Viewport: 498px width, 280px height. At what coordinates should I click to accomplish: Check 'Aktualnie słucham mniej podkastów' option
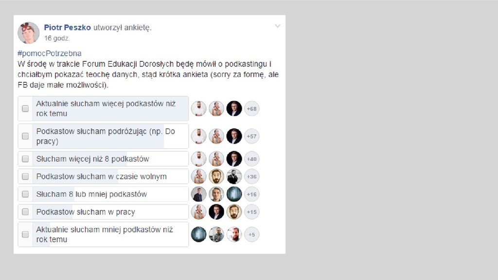click(25, 234)
